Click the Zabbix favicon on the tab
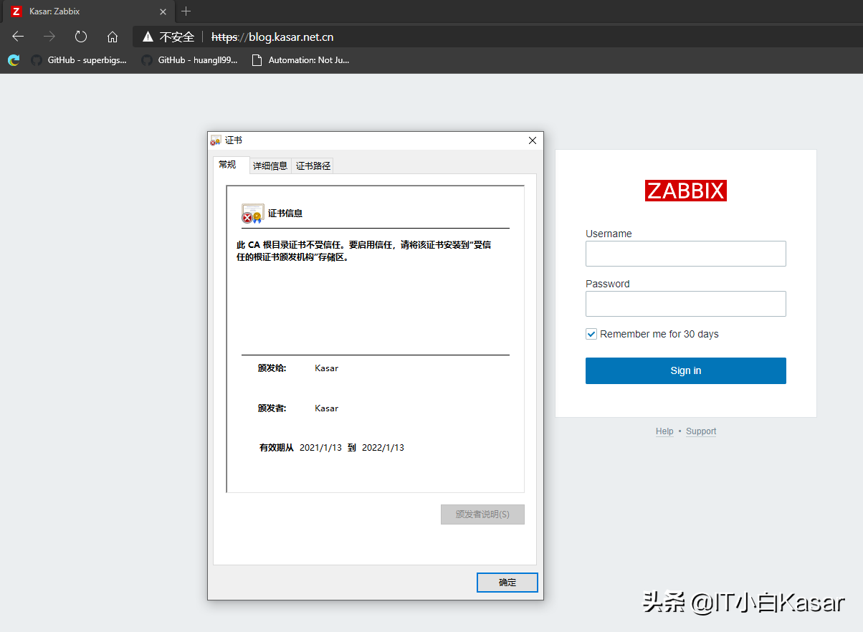This screenshot has width=863, height=632. 16,11
